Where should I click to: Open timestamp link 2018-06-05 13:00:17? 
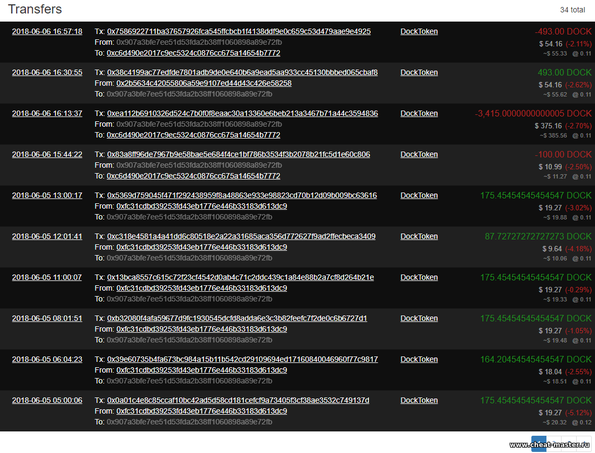[47, 195]
